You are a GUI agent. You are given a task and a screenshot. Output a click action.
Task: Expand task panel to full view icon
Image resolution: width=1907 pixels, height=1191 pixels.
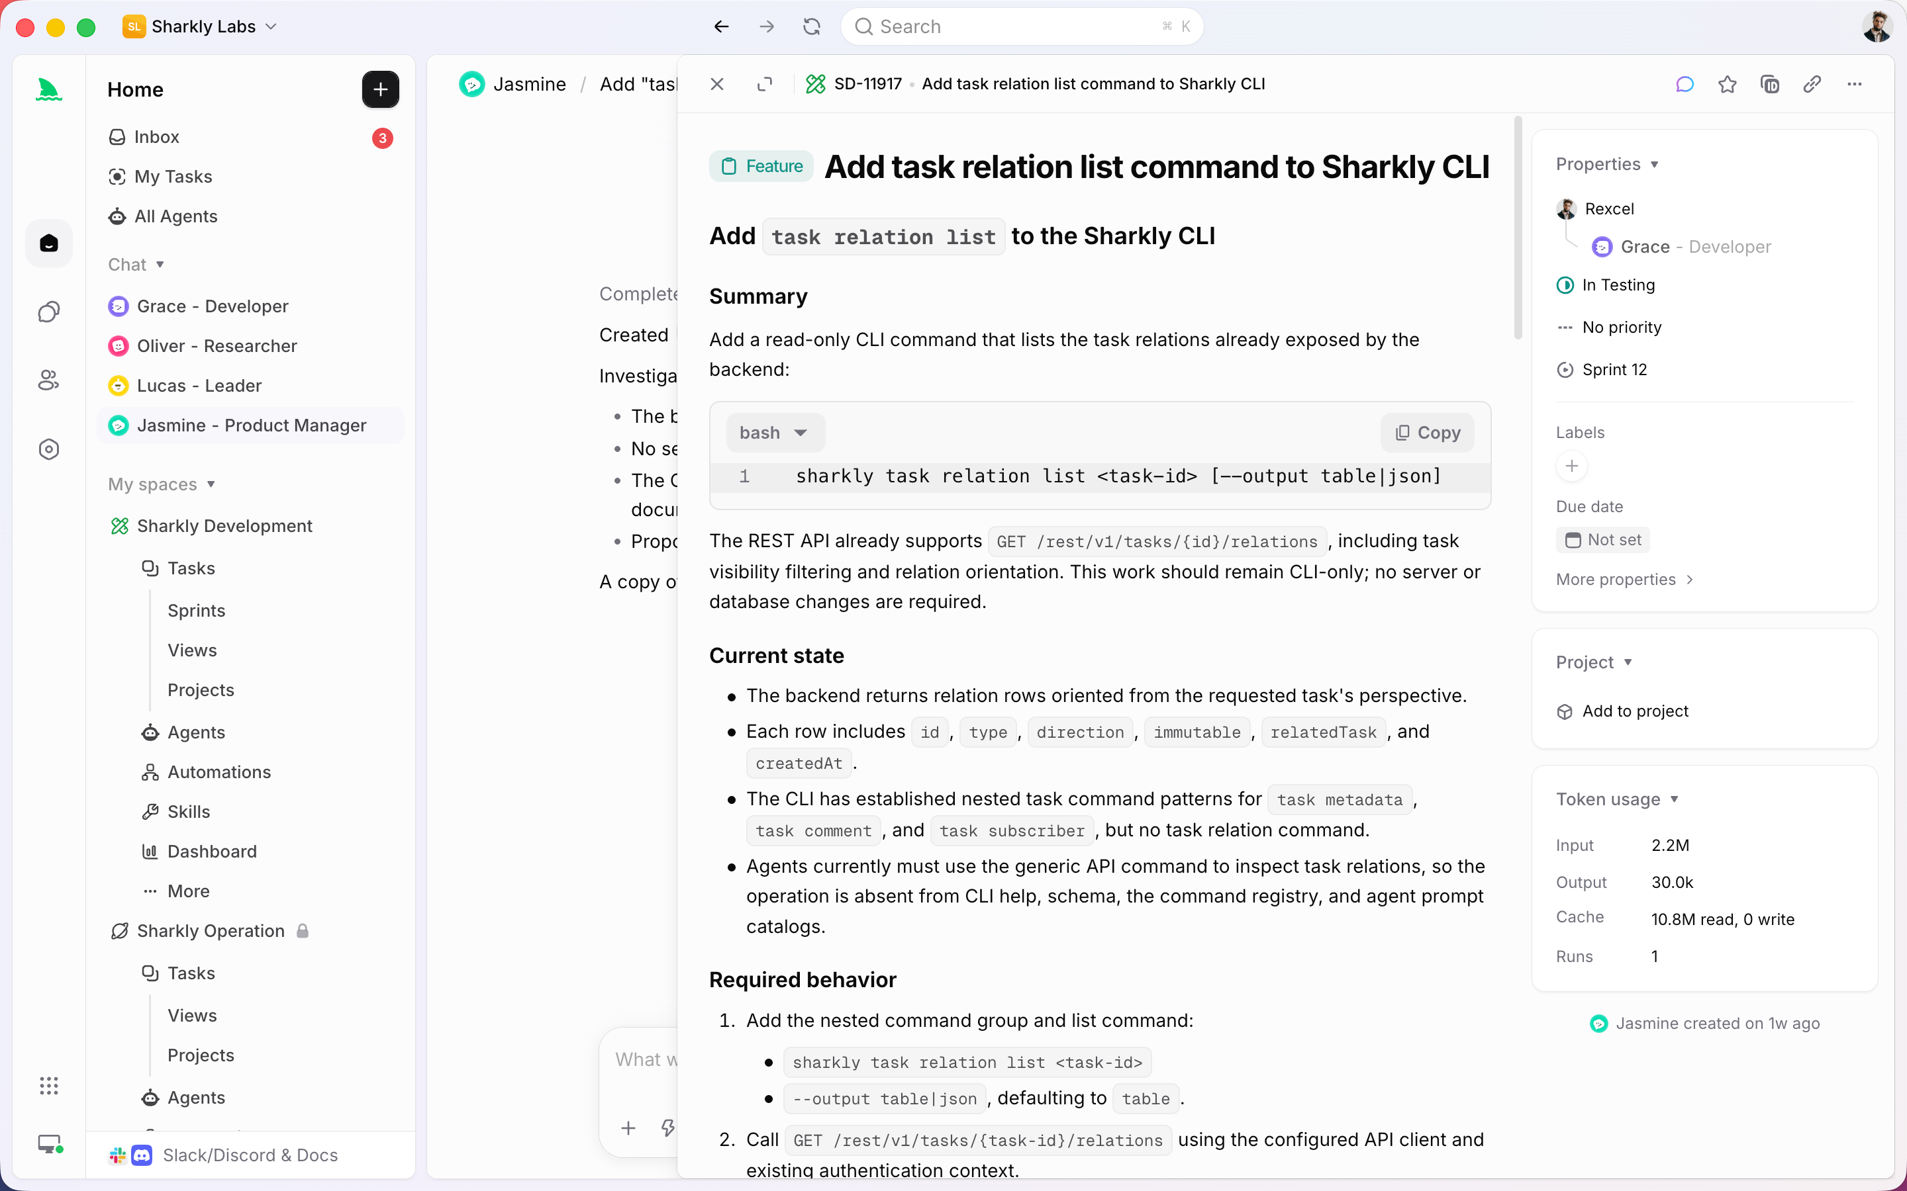click(764, 84)
